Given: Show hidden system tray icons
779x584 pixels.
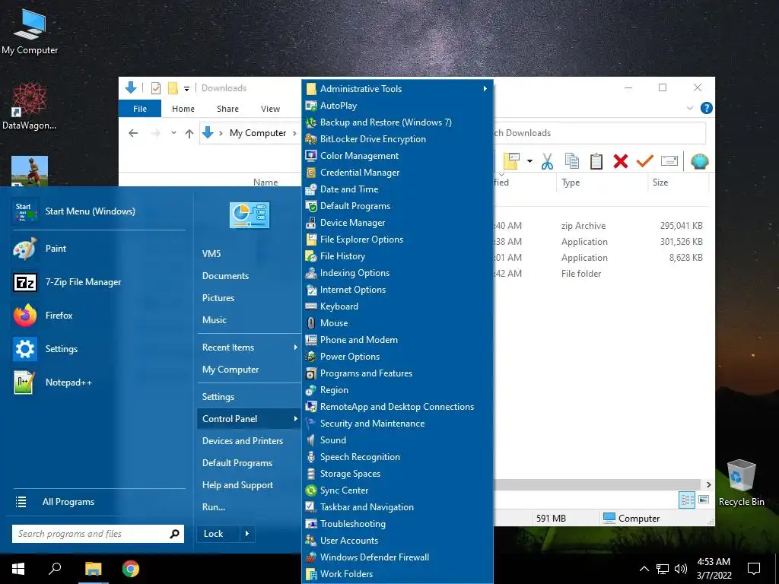Looking at the screenshot, I should click(644, 569).
